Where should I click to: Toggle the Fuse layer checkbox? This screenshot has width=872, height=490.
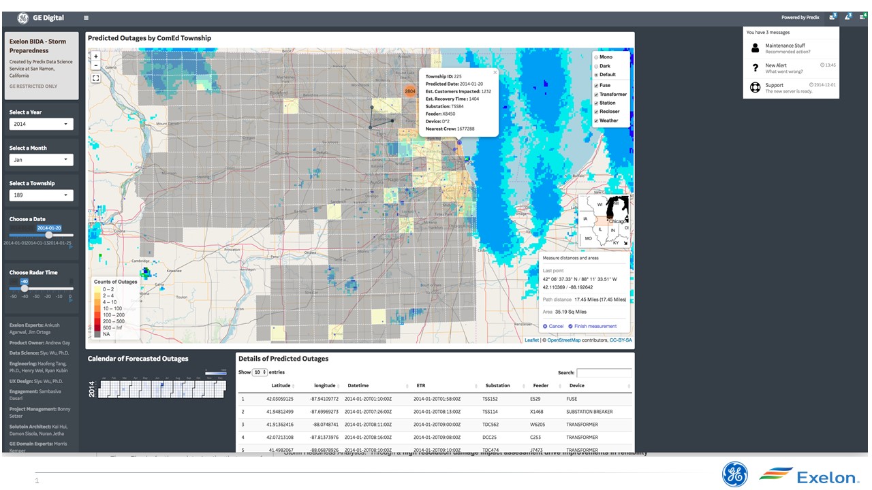click(x=596, y=86)
